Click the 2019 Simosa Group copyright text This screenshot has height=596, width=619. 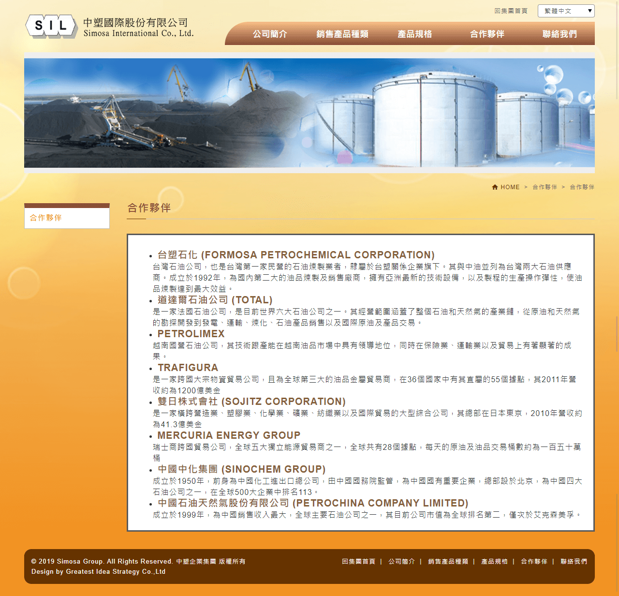click(x=138, y=562)
